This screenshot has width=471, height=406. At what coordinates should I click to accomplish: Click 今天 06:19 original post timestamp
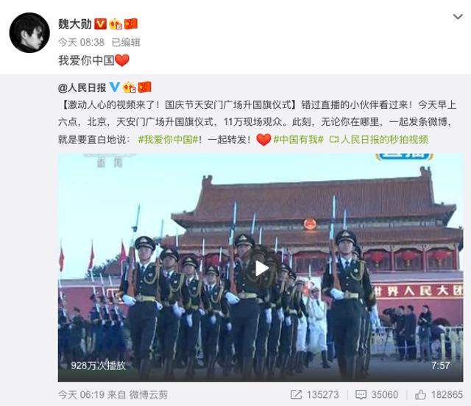click(x=81, y=394)
